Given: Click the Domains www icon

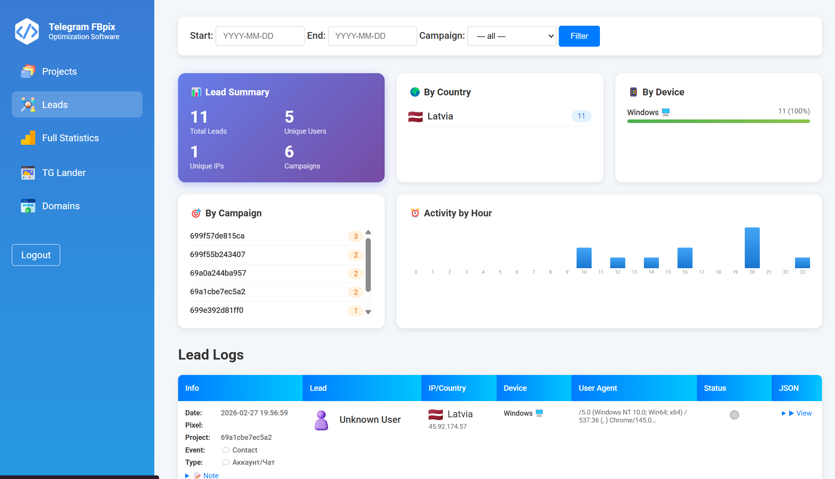Looking at the screenshot, I should tap(28, 206).
